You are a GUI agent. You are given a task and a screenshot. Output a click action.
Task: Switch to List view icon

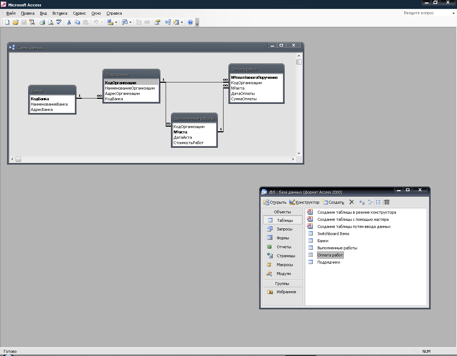[378, 202]
